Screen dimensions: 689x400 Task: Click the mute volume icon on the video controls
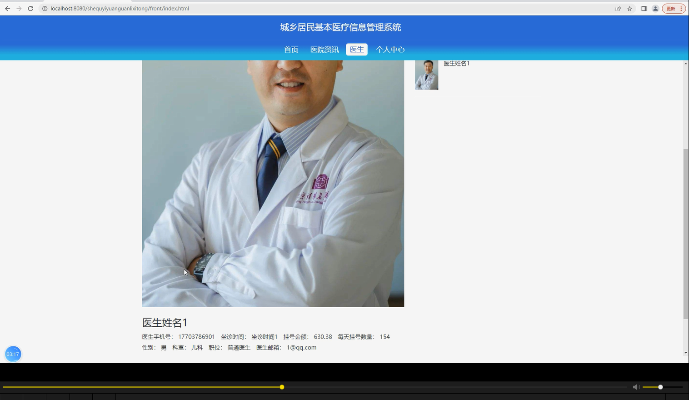636,387
